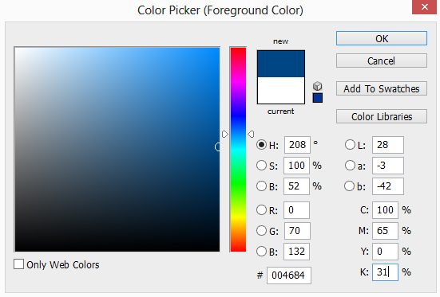Click the L field showing 28
The width and height of the screenshot is (440, 297).
pyautogui.click(x=388, y=145)
